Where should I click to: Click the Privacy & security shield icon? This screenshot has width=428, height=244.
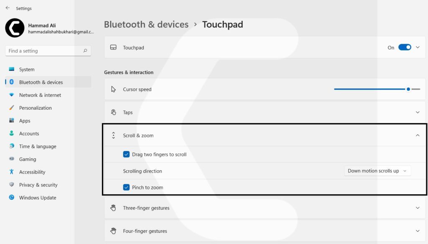pos(12,185)
